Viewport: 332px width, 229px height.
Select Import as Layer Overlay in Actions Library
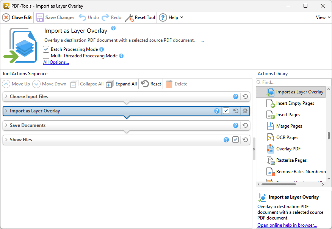tap(291, 92)
